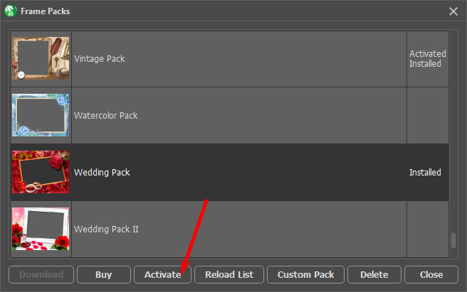Click the list vertical scrollbar thumb
467x292 pixels.
click(453, 240)
